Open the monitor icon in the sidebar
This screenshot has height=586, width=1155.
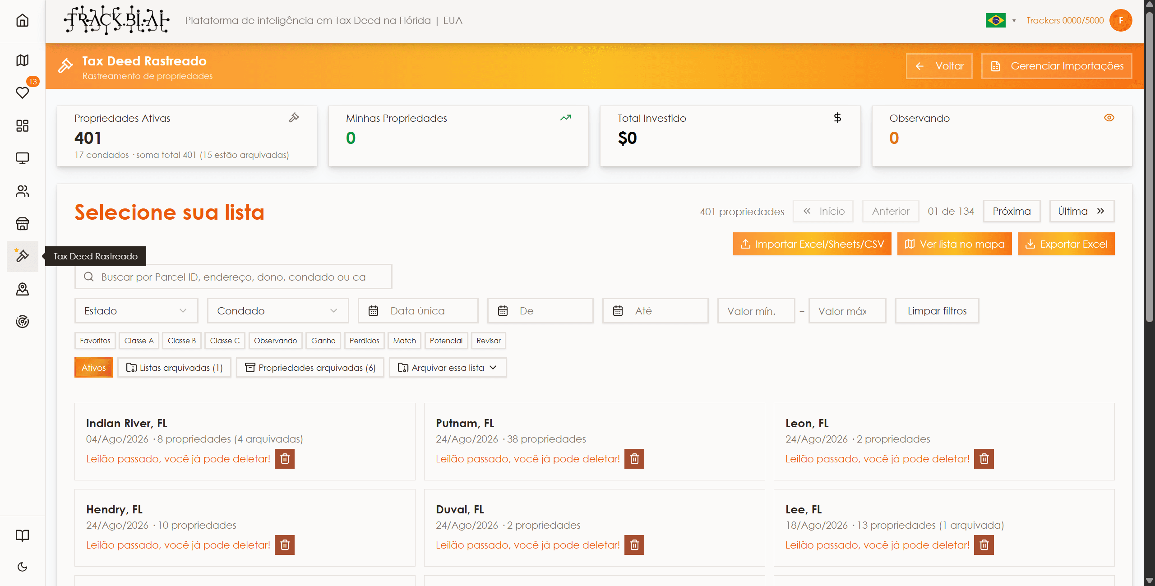point(22,158)
